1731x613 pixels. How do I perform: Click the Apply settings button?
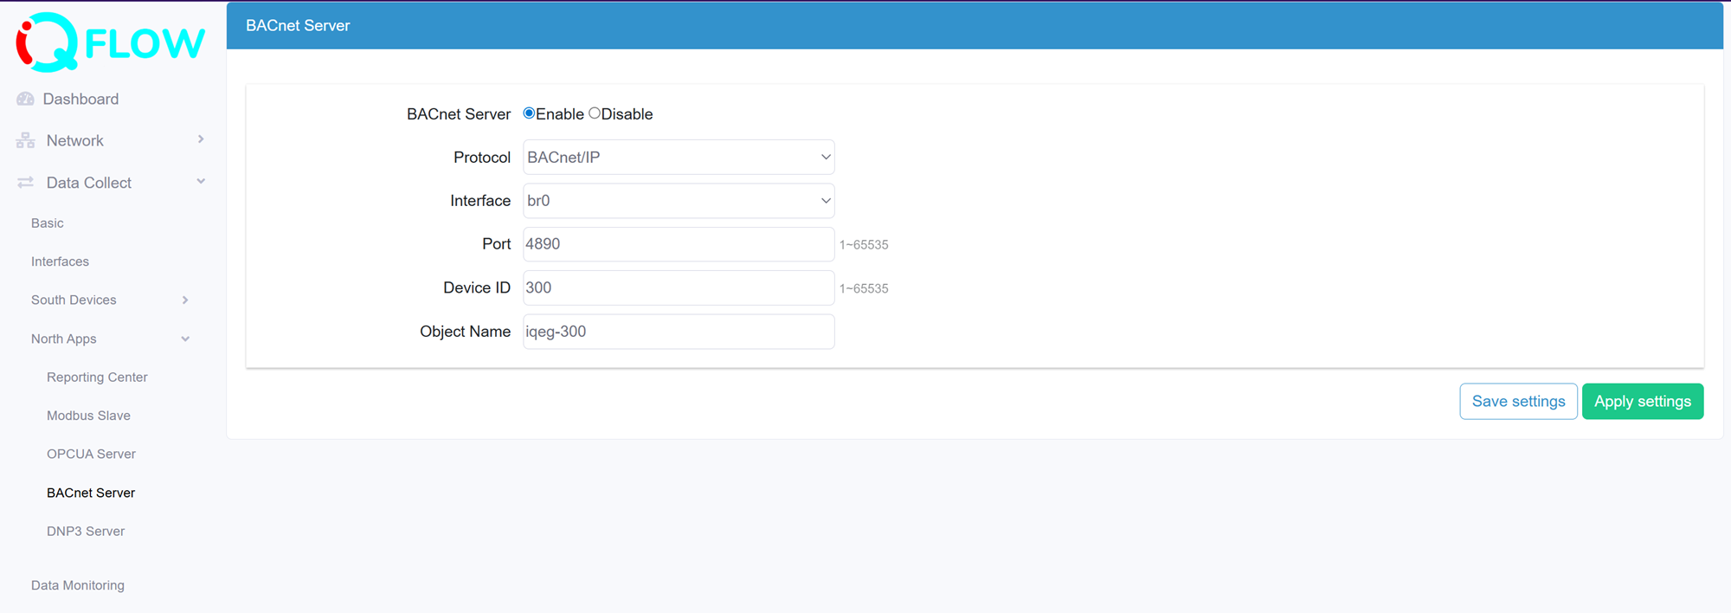tap(1643, 402)
